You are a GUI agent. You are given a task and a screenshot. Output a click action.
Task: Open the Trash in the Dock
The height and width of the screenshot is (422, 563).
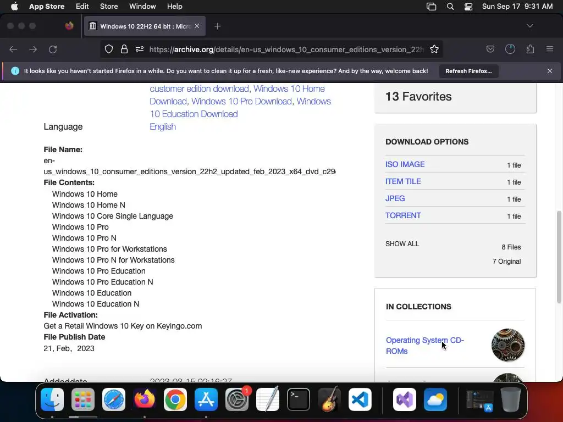(x=511, y=399)
